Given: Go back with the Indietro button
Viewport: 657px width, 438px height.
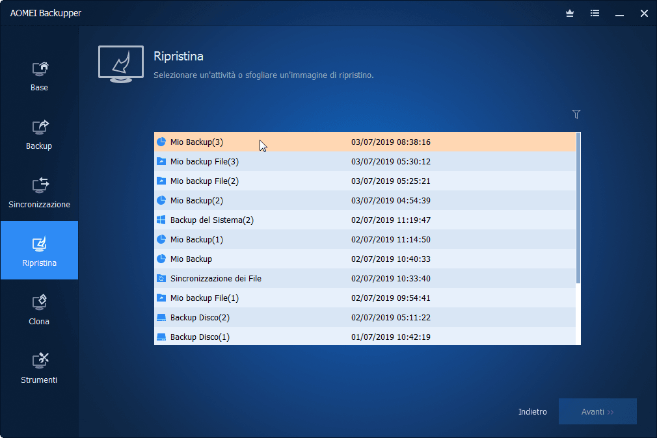Looking at the screenshot, I should (533, 411).
